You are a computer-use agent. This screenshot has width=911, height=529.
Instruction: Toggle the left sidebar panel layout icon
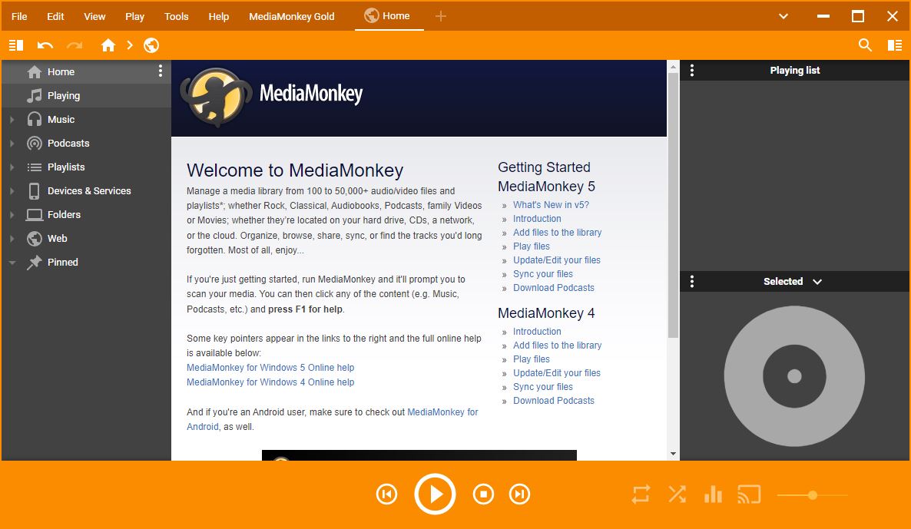16,45
